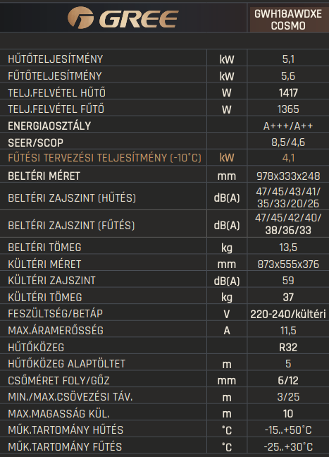Click the SEER/SCOP value 8,5/4,6
Image resolution: width=329 pixels, height=457 pixels.
coord(288,142)
